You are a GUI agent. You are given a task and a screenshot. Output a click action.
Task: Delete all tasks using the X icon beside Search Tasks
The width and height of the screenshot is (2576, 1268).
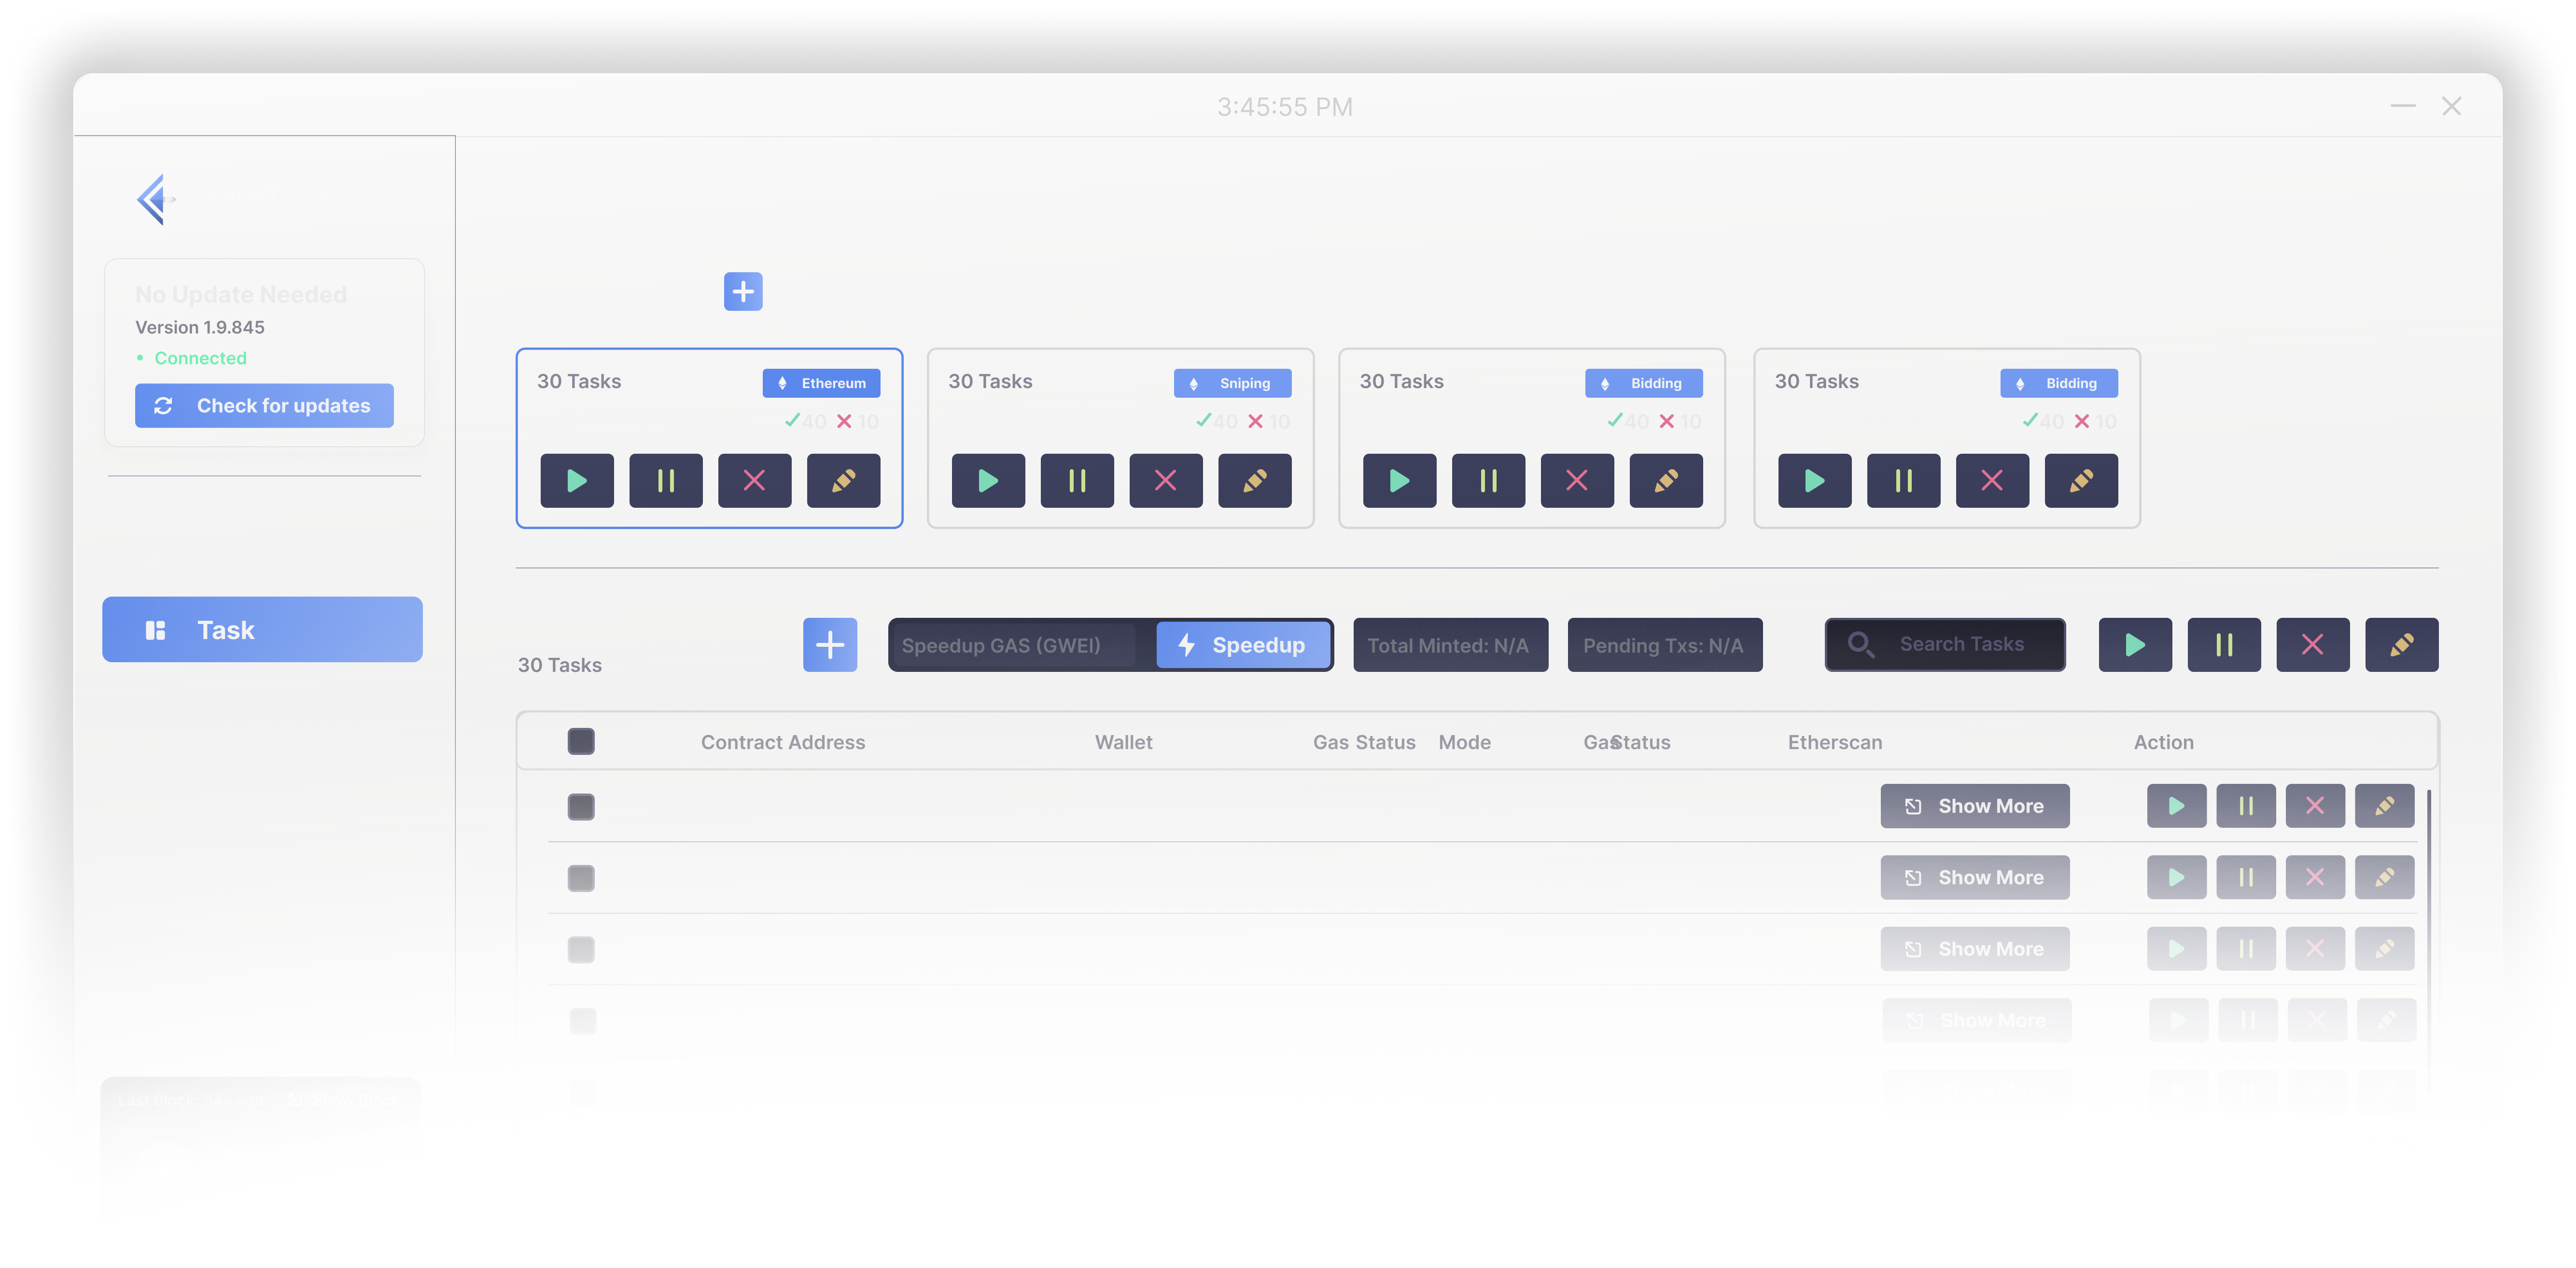click(2313, 645)
